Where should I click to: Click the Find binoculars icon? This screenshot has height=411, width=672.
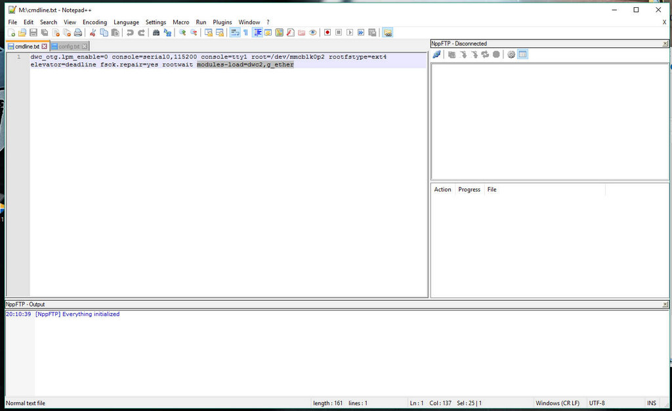click(156, 32)
